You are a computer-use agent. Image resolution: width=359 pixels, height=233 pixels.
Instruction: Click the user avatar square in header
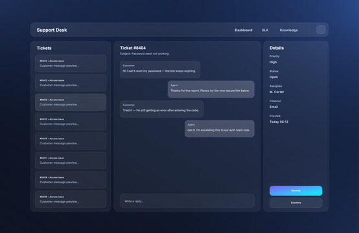321,30
